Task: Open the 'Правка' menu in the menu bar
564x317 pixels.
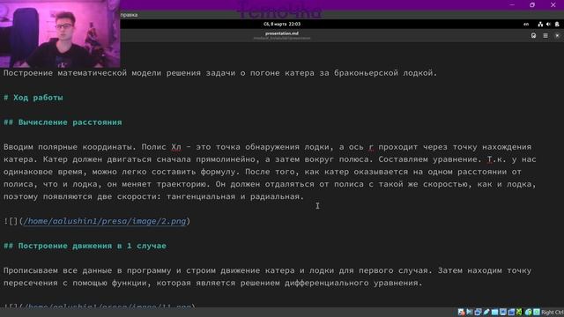Action: click(129, 15)
